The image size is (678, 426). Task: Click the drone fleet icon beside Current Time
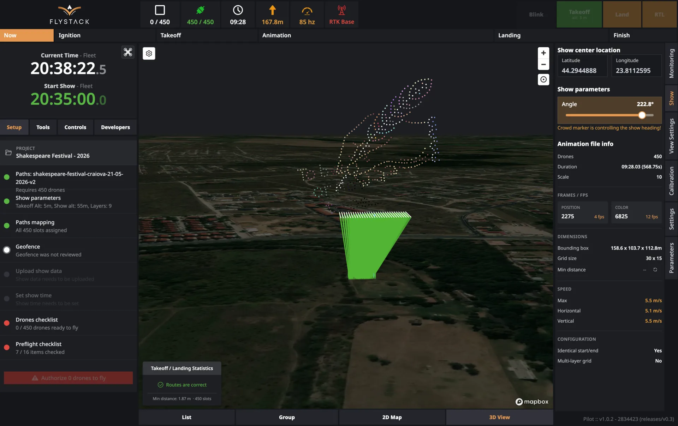(128, 52)
